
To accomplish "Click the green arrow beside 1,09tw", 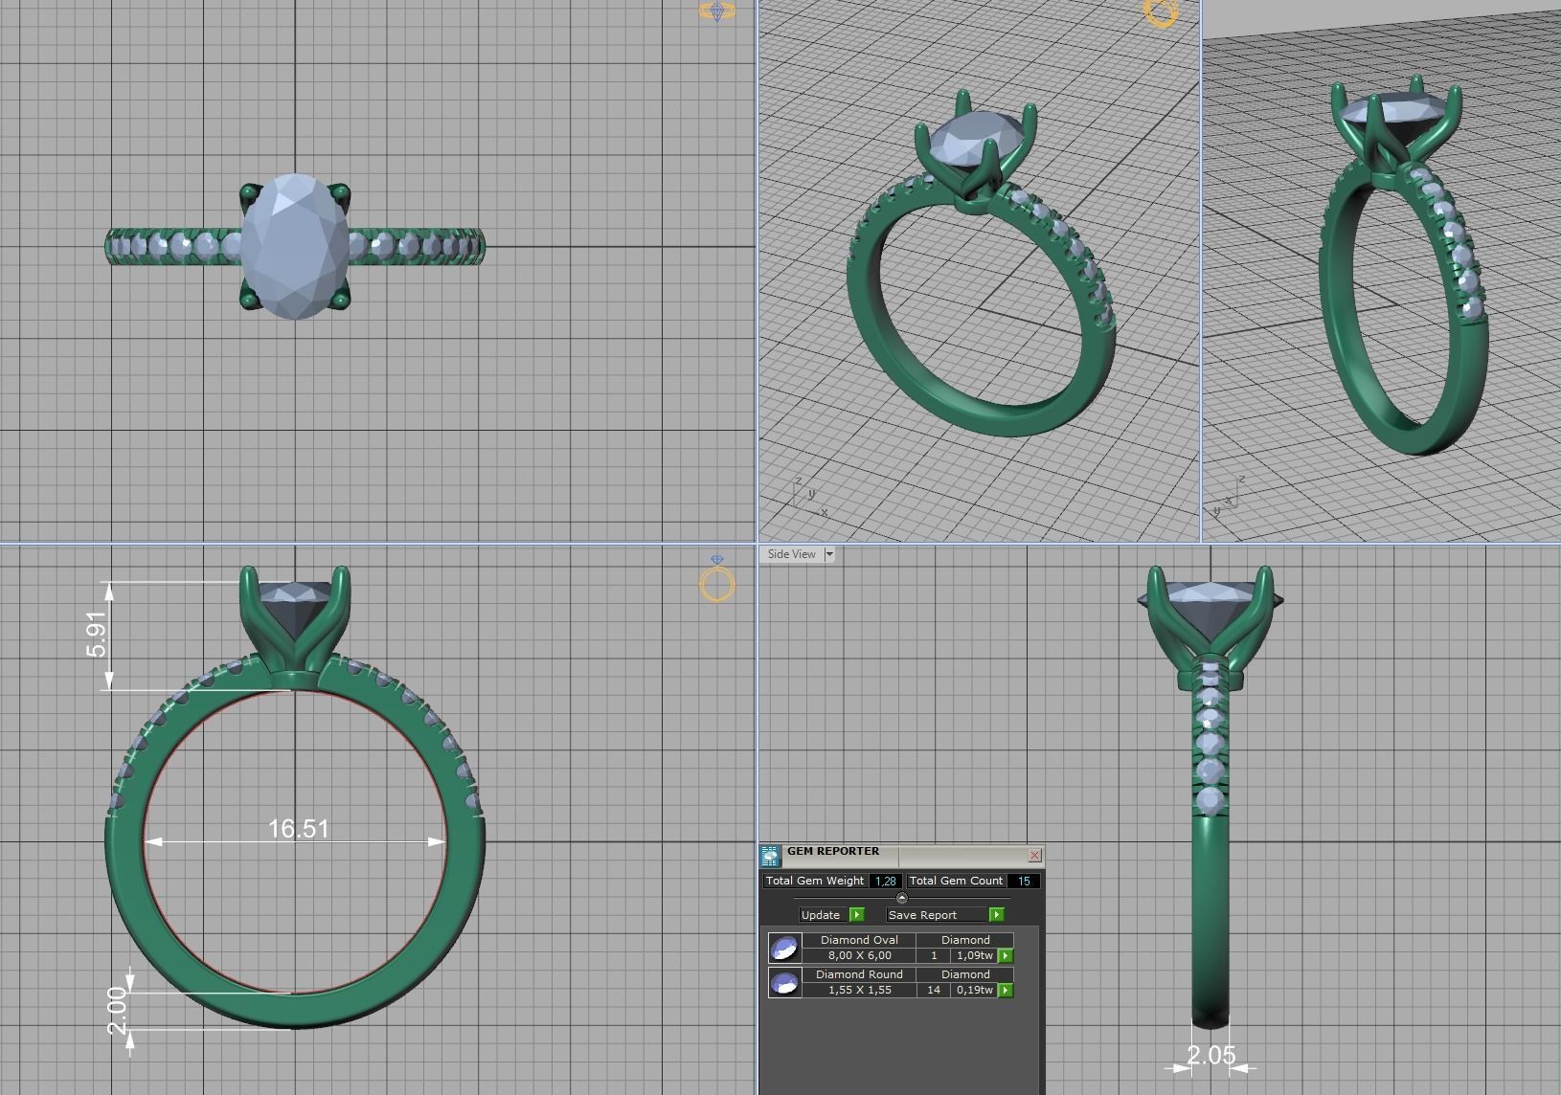I will coord(1006,955).
